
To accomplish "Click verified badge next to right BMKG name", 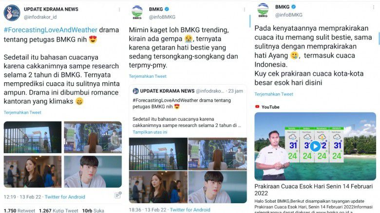I will pos(293,7).
